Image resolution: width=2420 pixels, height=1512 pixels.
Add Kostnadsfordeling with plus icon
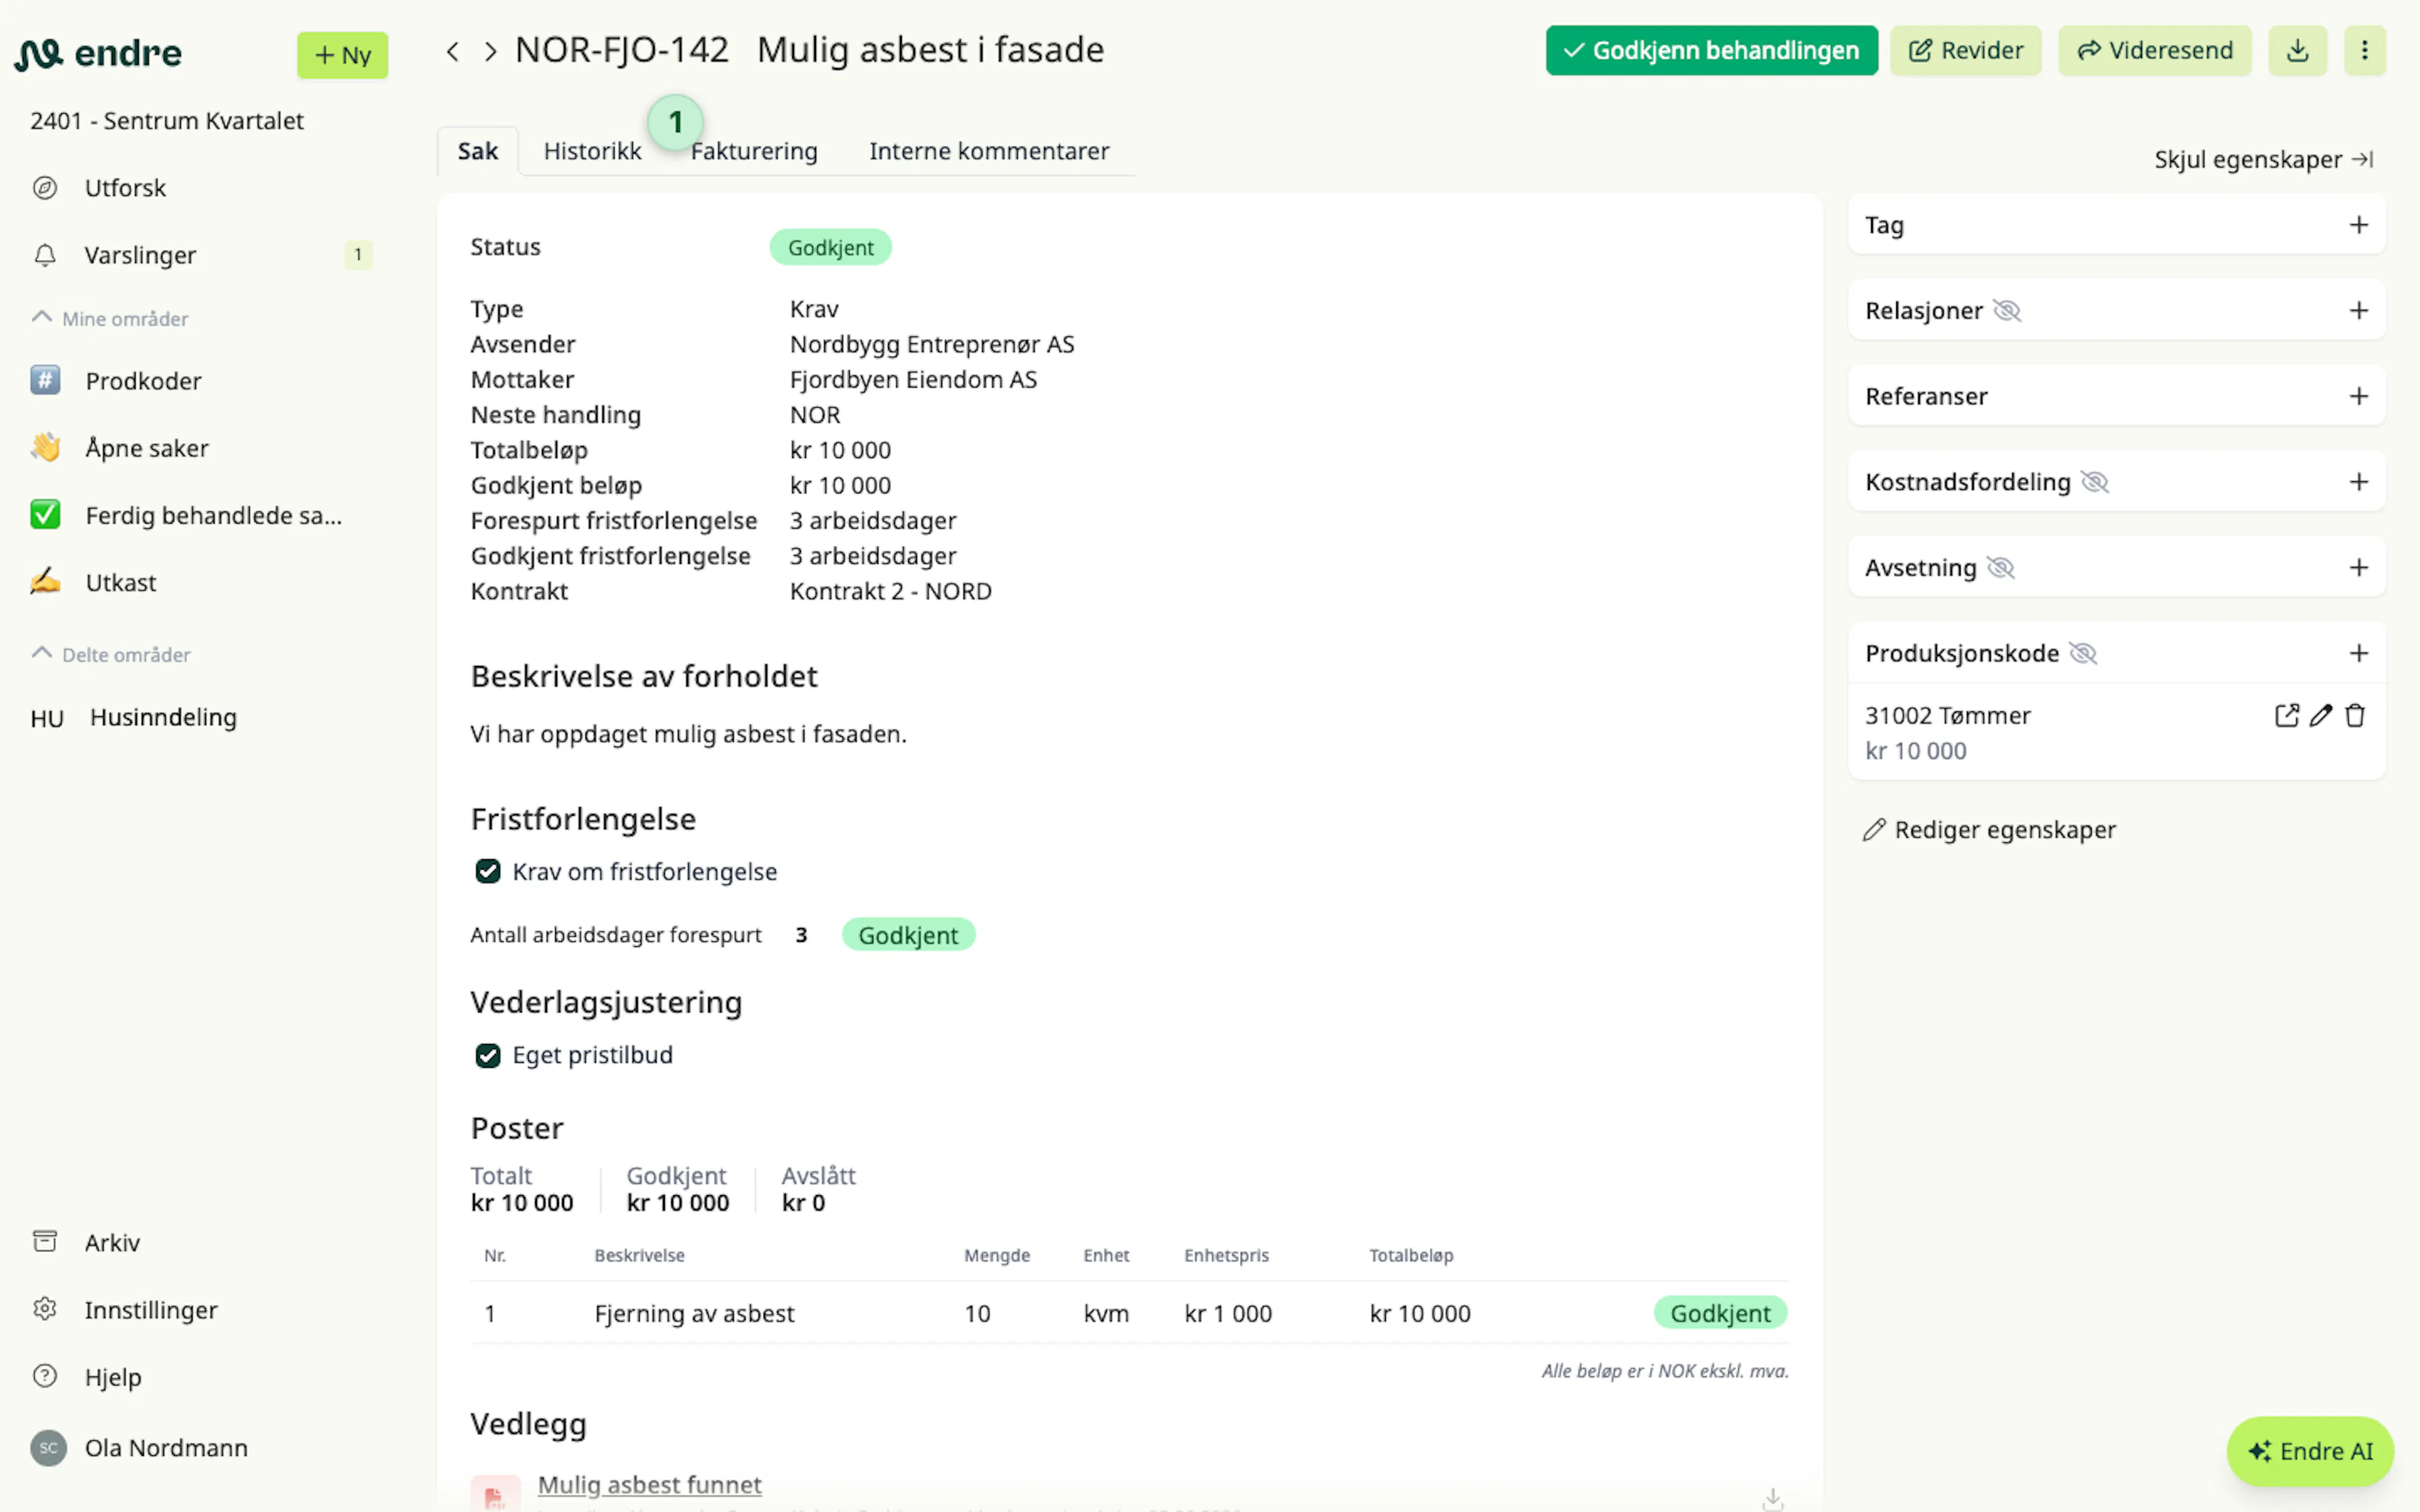tap(2359, 482)
